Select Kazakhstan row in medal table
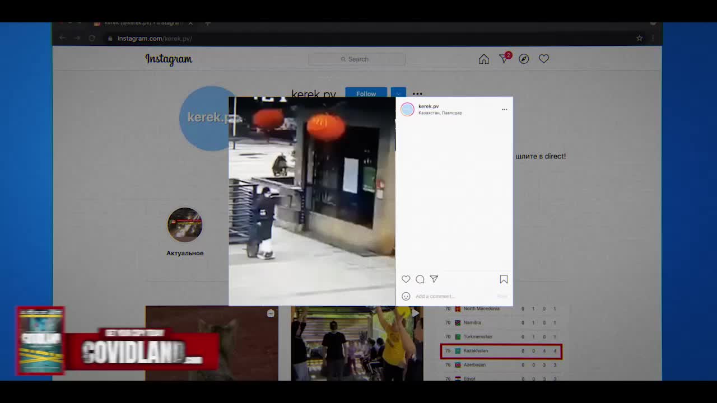 pos(501,351)
